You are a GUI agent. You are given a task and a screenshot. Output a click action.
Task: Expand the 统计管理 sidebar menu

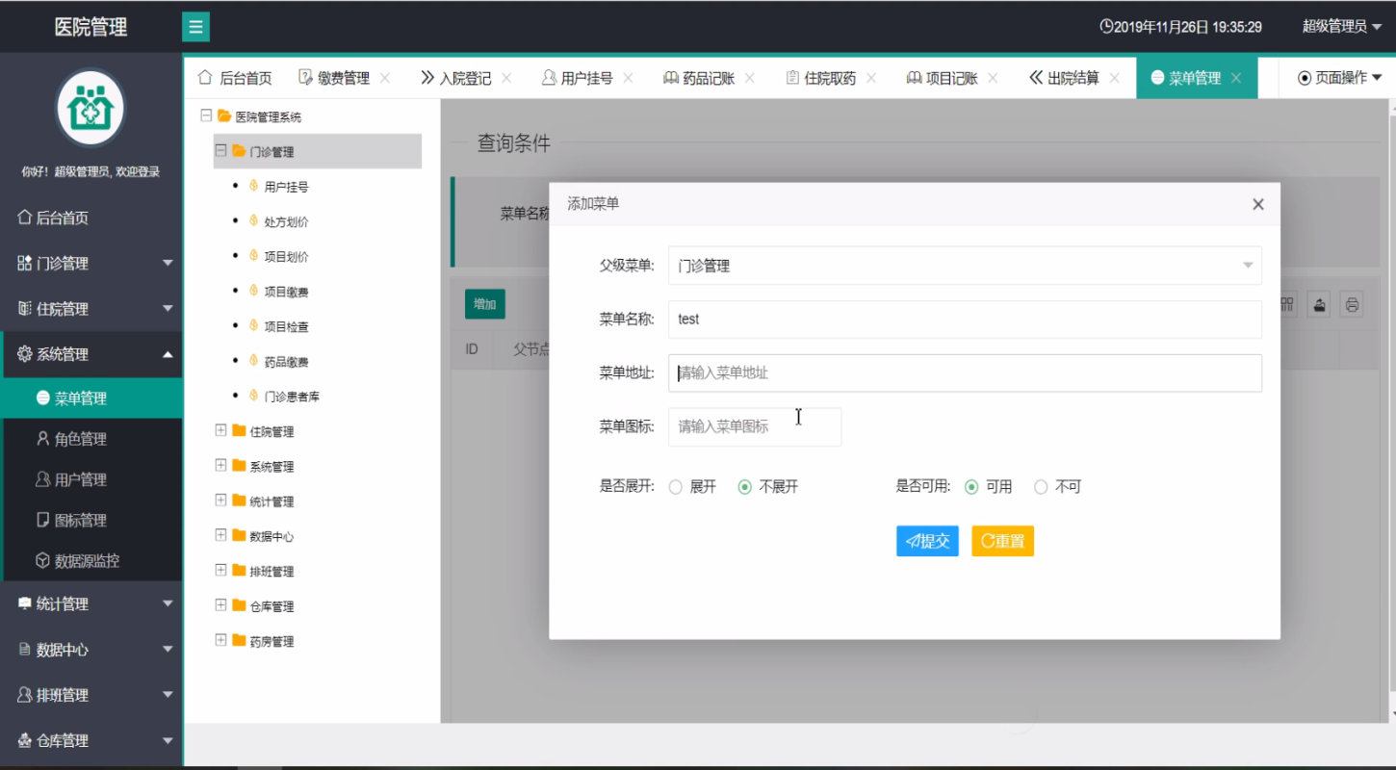pyautogui.click(x=92, y=603)
